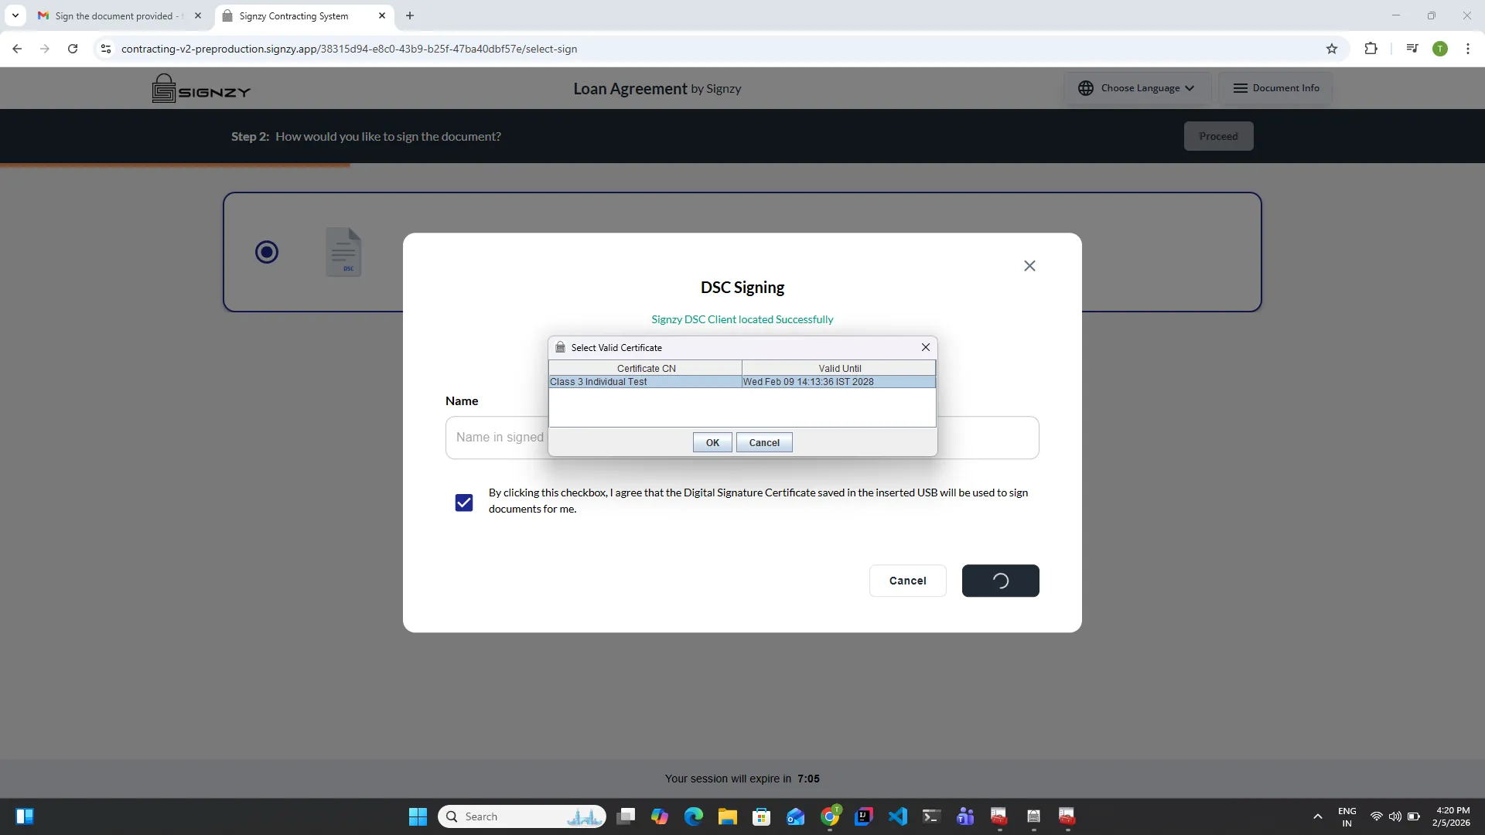Show hidden system tray icons

(1318, 816)
